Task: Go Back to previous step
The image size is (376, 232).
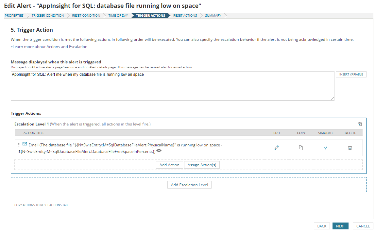Action: 322,226
